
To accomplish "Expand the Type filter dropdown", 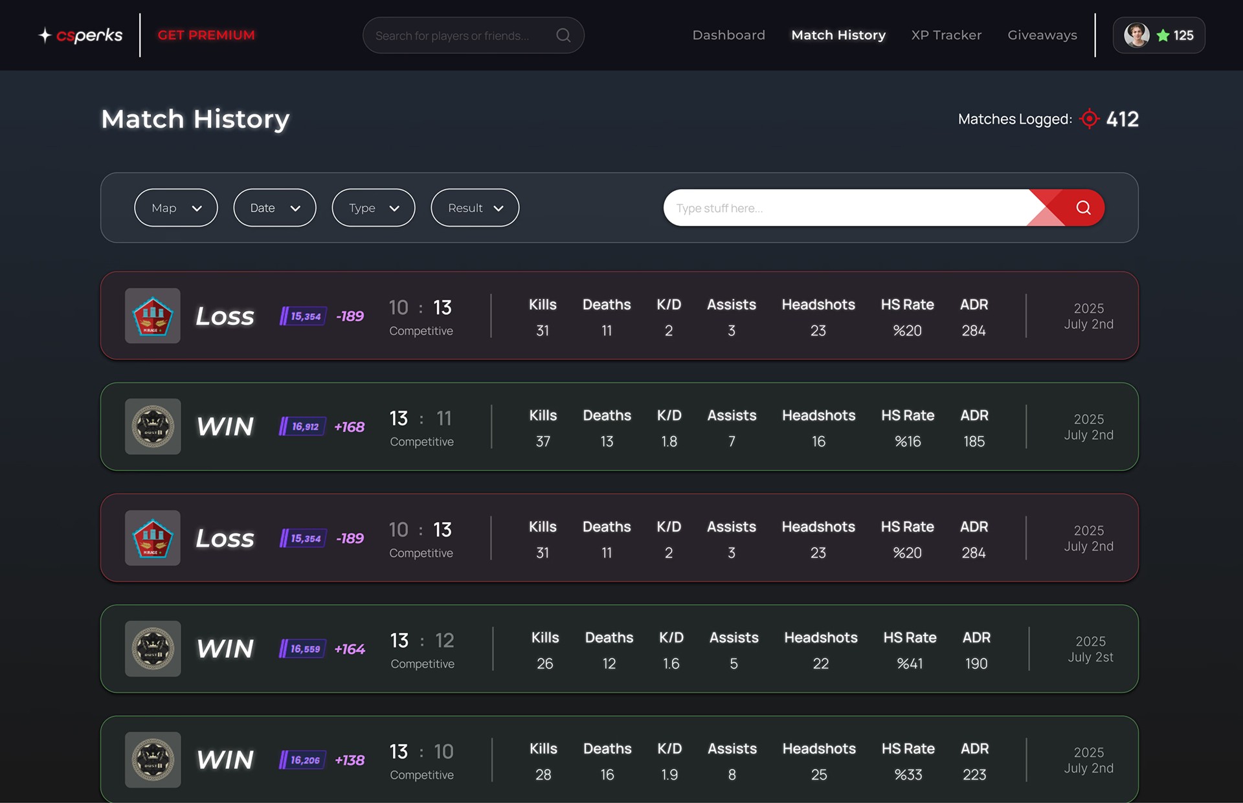I will click(374, 208).
